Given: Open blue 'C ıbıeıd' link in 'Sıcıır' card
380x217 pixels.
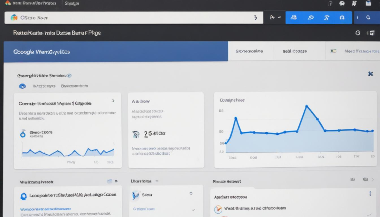Looking at the screenshot, I should coord(144,209).
